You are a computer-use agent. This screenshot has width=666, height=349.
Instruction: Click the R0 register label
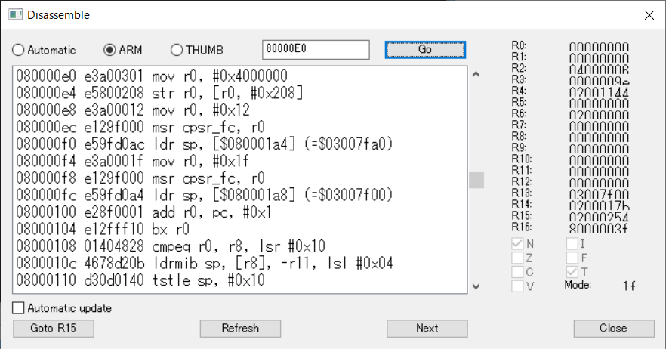coord(519,45)
